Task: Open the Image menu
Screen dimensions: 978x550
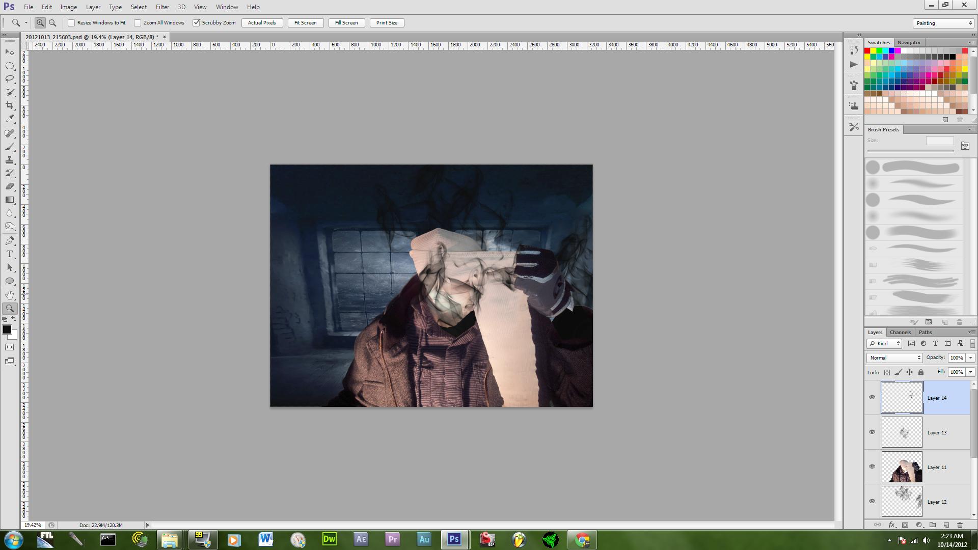Action: pyautogui.click(x=68, y=7)
